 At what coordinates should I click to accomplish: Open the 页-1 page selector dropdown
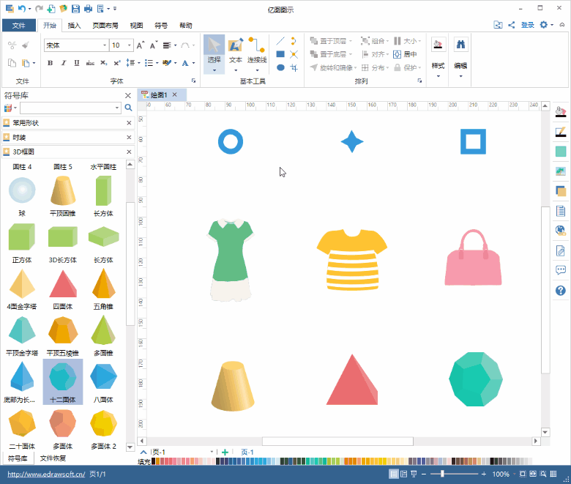(x=212, y=452)
